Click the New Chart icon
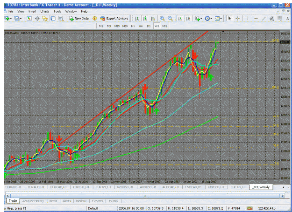Image resolution: width=292 pixels, height=212 pixels. (x=7, y=18)
